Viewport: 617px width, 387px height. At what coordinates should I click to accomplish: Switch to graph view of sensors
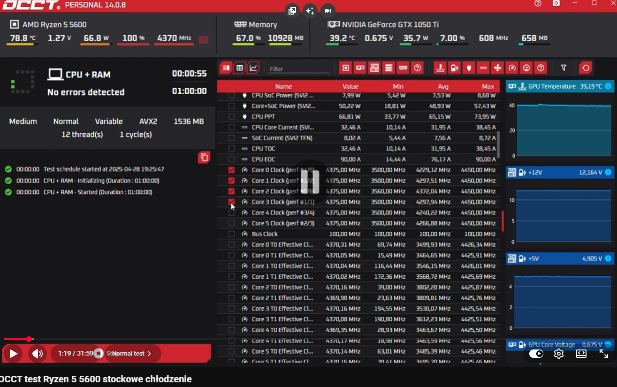click(253, 68)
